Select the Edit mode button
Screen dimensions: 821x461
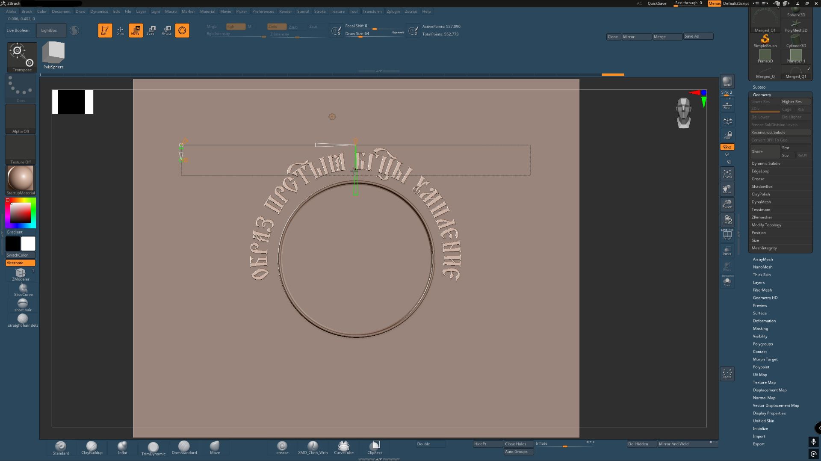tap(105, 30)
